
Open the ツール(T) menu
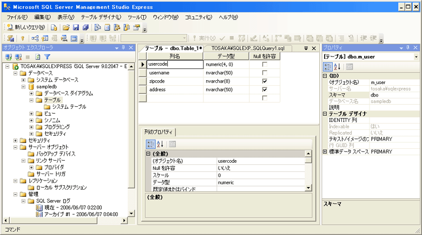coord(137,17)
